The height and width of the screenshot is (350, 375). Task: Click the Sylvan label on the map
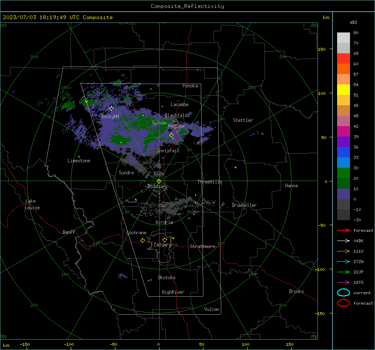(x=159, y=123)
